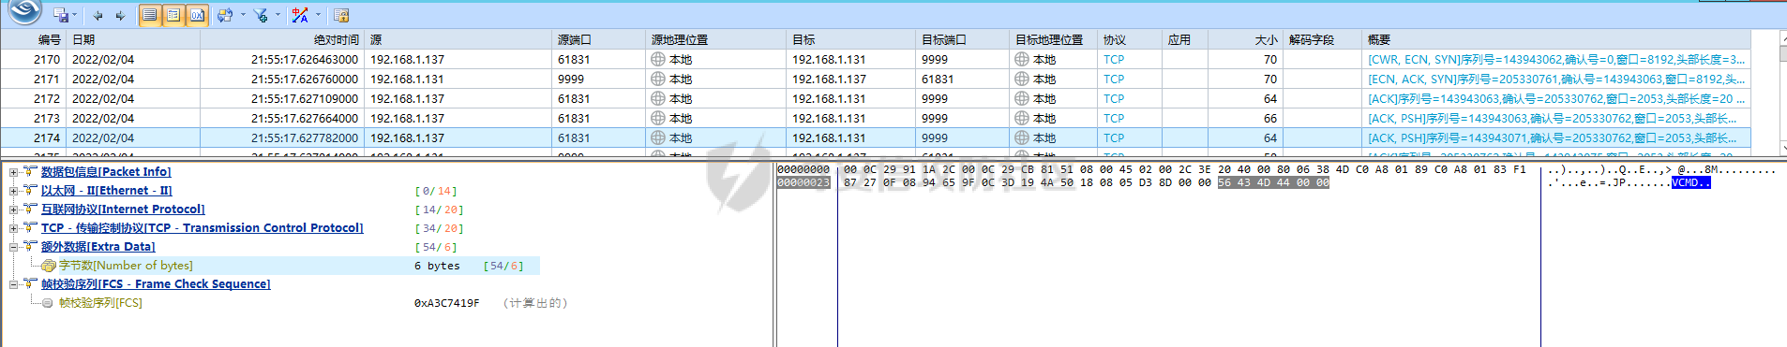Click the Frame Check Sequence node icon
This screenshot has width=1787, height=347.
pyautogui.click(x=30, y=283)
